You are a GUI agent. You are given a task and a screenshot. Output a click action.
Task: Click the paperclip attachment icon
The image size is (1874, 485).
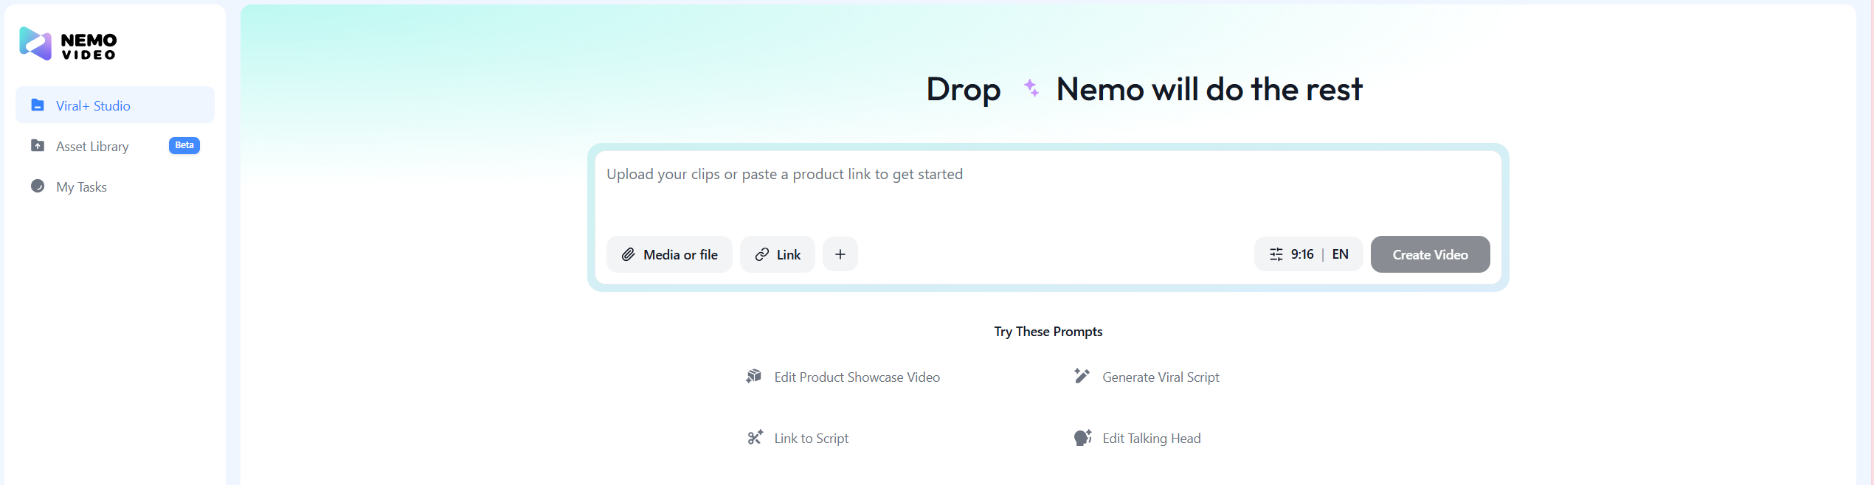click(x=628, y=254)
